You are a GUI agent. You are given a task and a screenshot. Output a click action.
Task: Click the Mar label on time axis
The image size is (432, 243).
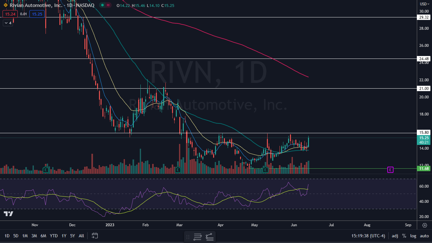(x=179, y=225)
